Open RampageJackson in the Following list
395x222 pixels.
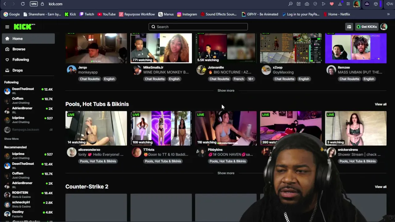click(x=28, y=130)
